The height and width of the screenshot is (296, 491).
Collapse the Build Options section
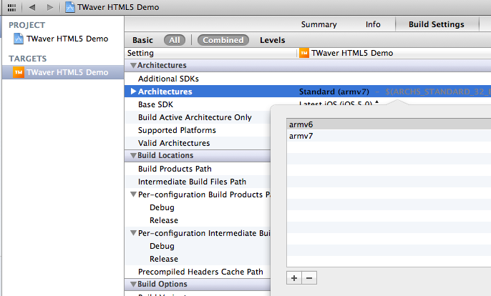click(133, 284)
